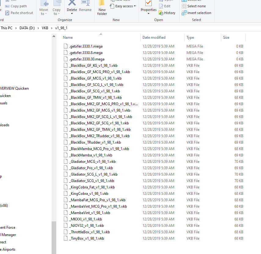Click the navigation pane scroll-up arrow
The width and height of the screenshot is (261, 254).
[54, 36]
